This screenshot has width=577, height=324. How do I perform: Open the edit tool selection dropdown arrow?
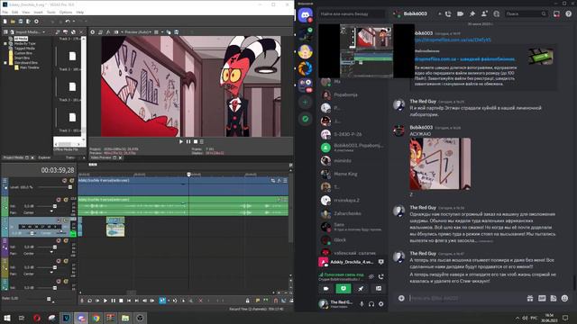pos(169,301)
